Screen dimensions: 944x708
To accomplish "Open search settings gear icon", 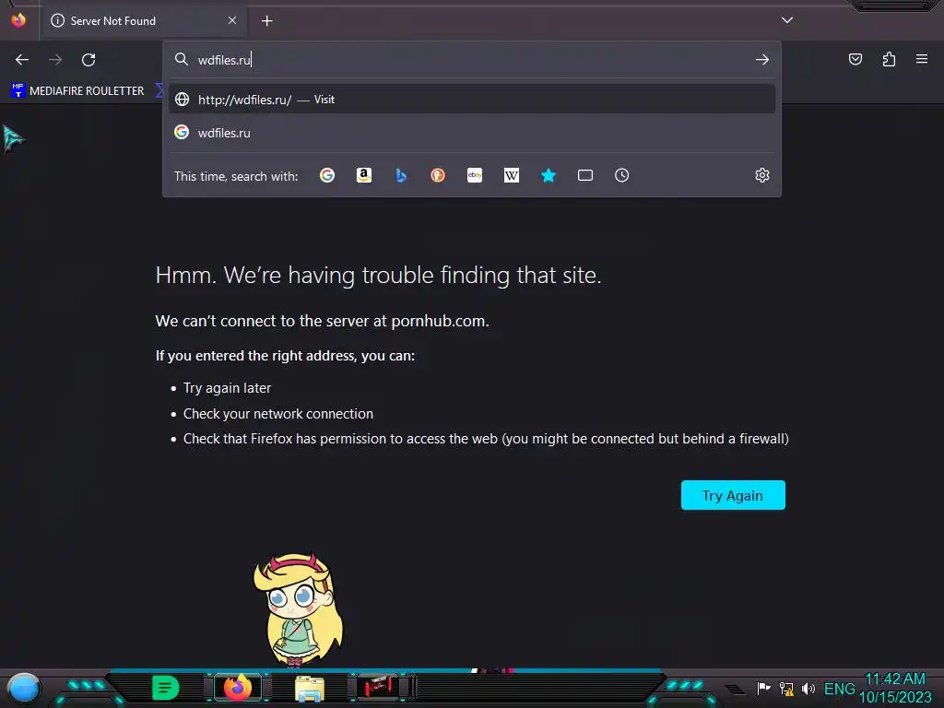I will (x=762, y=175).
